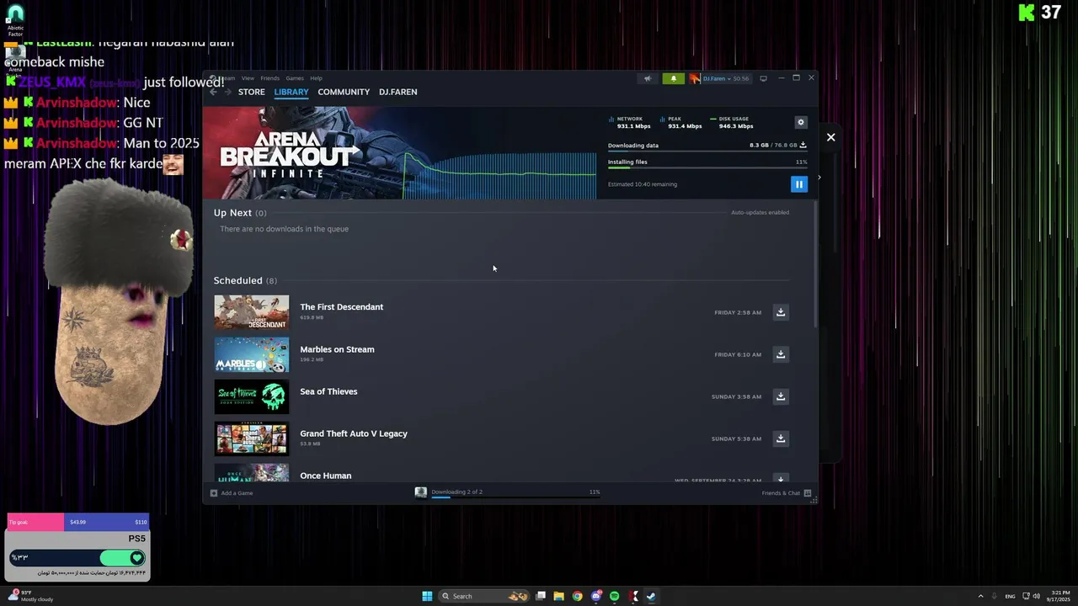1078x606 pixels.
Task: Open the COMMUNITY tab
Action: coord(344,92)
